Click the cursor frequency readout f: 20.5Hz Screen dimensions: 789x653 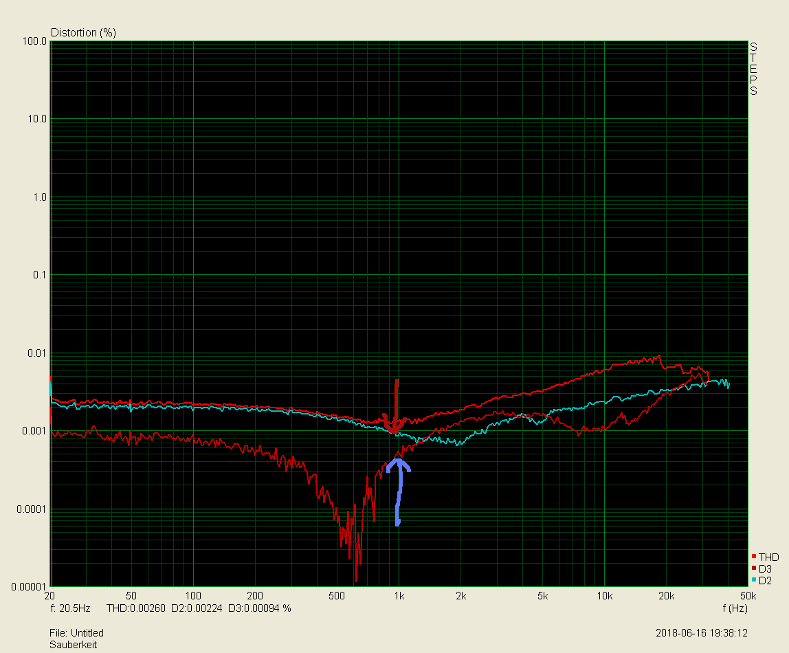pyautogui.click(x=70, y=608)
